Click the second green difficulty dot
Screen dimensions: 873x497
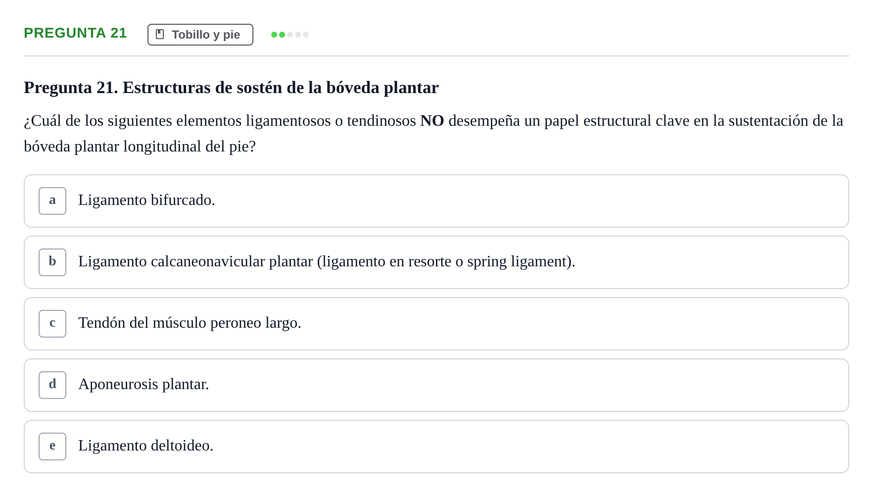282,35
